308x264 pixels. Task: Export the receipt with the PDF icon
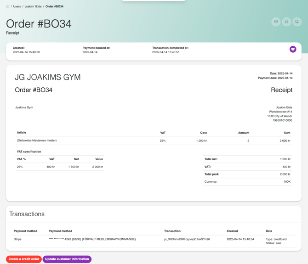[x=297, y=22]
